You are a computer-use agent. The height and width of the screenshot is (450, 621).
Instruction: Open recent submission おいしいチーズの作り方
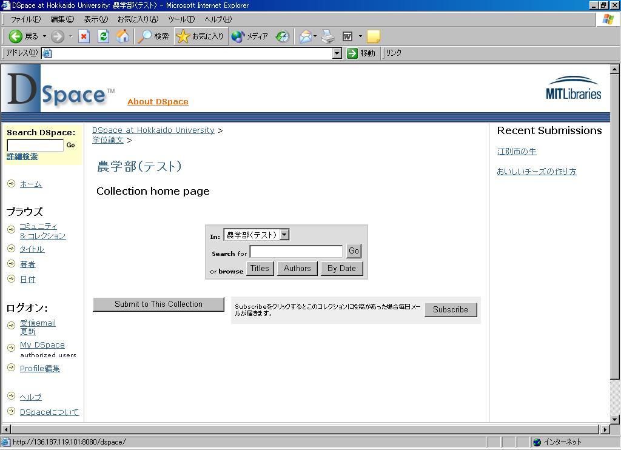(537, 171)
